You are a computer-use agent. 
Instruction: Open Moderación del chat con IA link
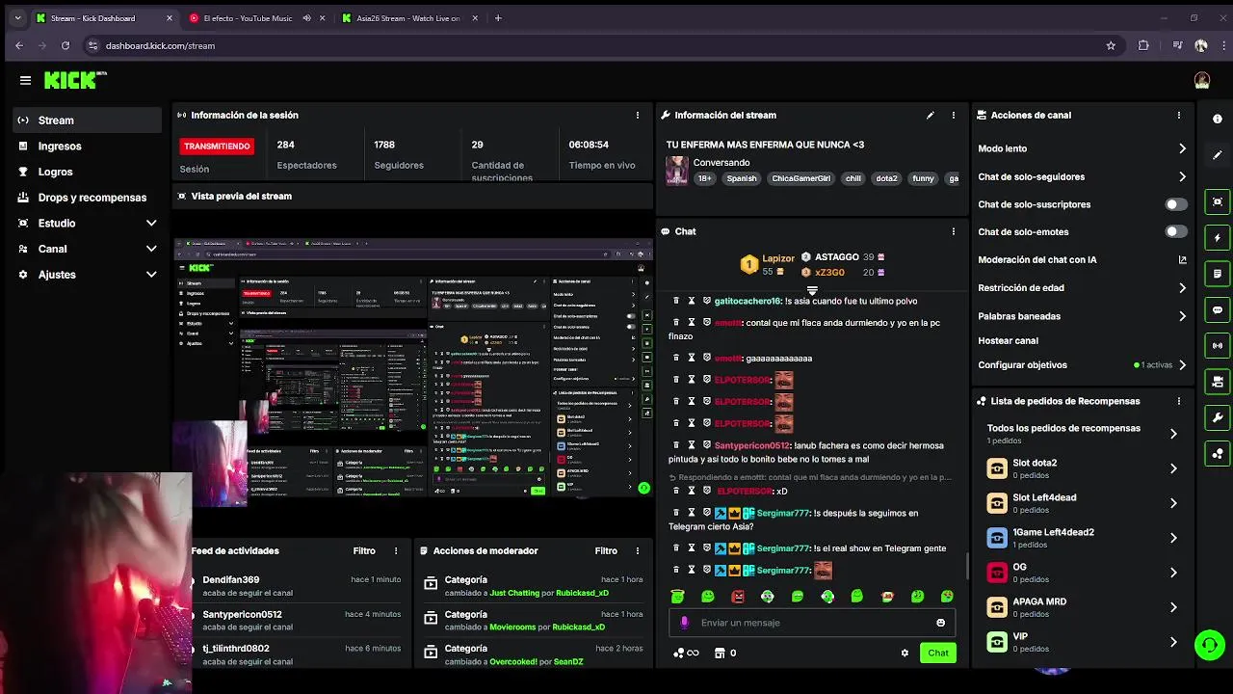1182,259
